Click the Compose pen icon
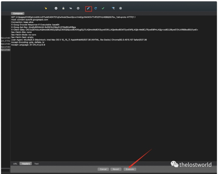 89,9
